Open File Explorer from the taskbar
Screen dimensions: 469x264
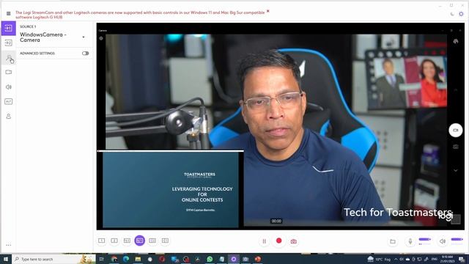tap(138, 259)
